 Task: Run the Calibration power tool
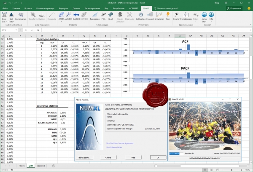tap(141, 16)
